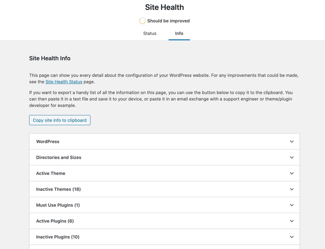
Task: Open the Directories and Sizes panel title
Action: click(x=59, y=157)
